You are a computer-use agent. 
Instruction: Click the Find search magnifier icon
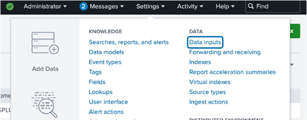(x=252, y=6)
